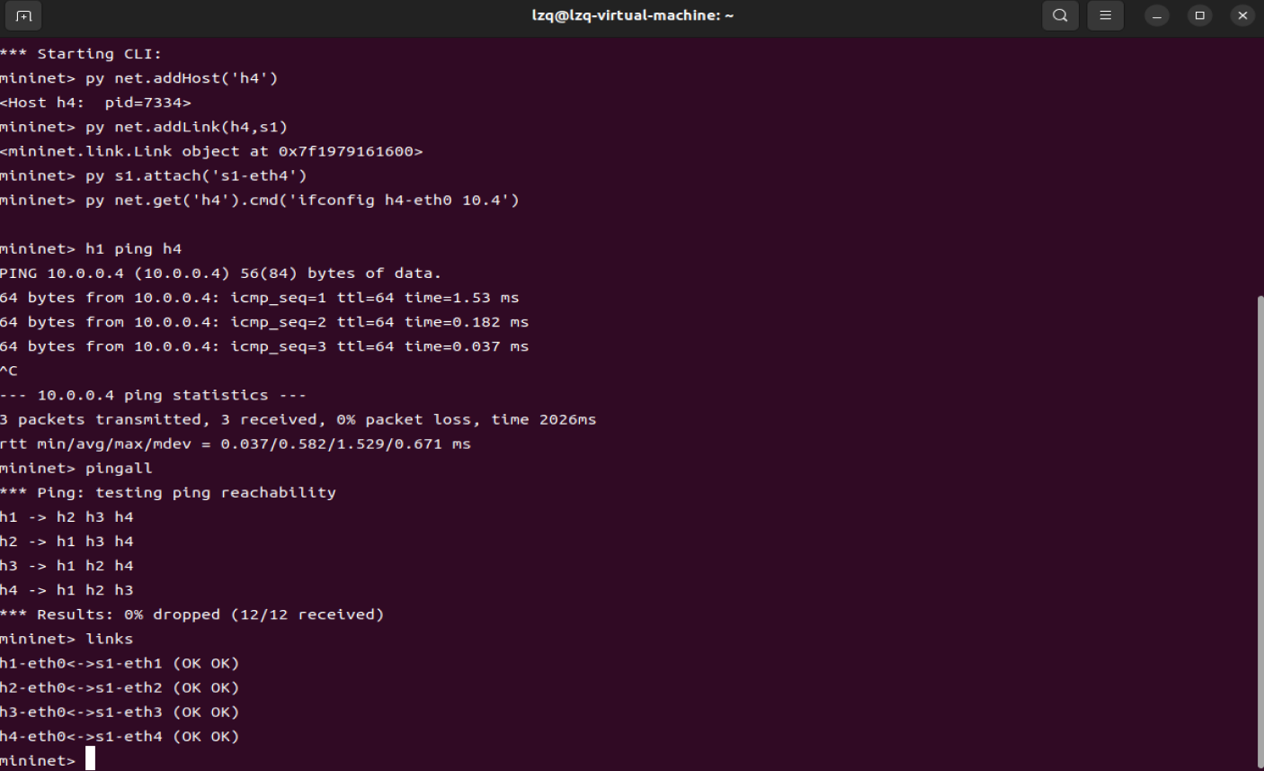Click the search icon in header bar

coord(1061,15)
